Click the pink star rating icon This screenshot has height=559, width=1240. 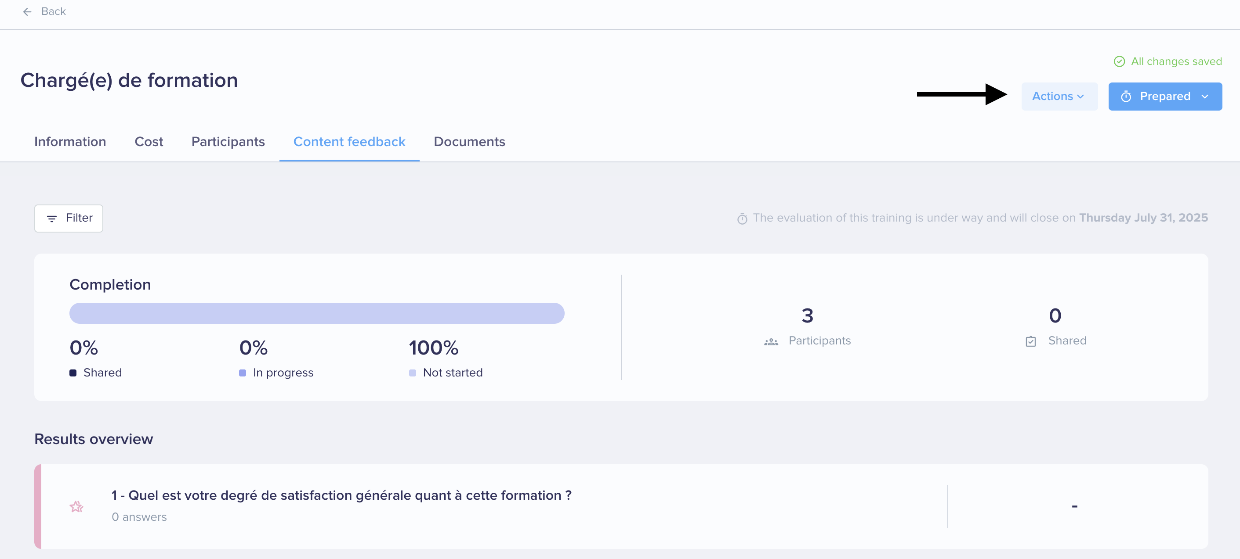point(76,507)
